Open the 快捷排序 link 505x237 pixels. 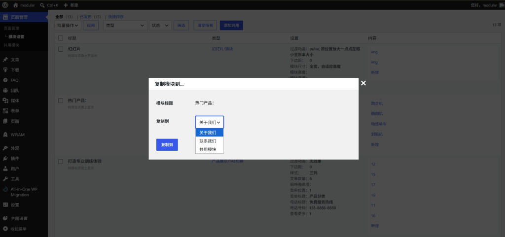(116, 17)
